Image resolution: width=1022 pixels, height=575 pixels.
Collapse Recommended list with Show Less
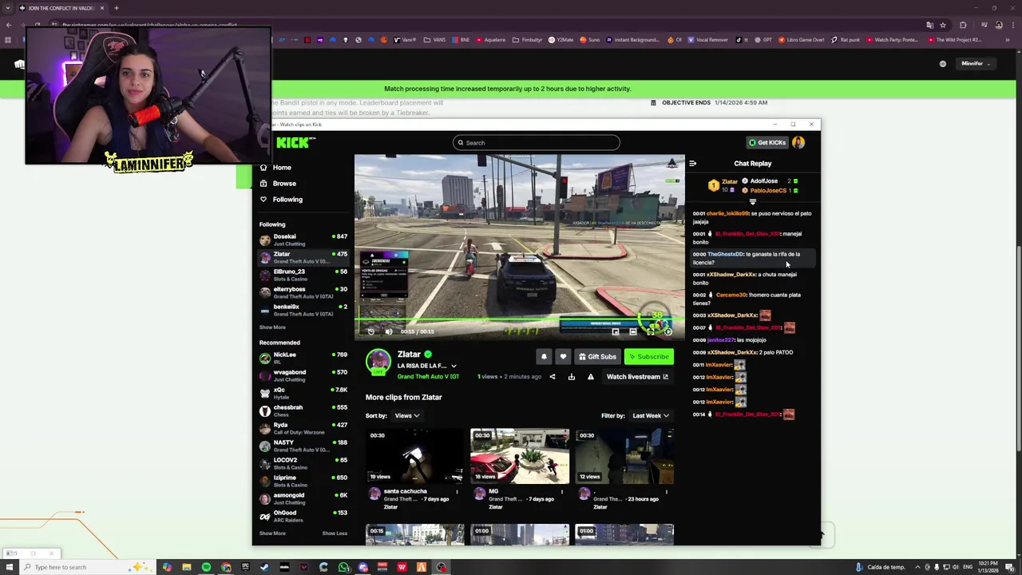[335, 533]
